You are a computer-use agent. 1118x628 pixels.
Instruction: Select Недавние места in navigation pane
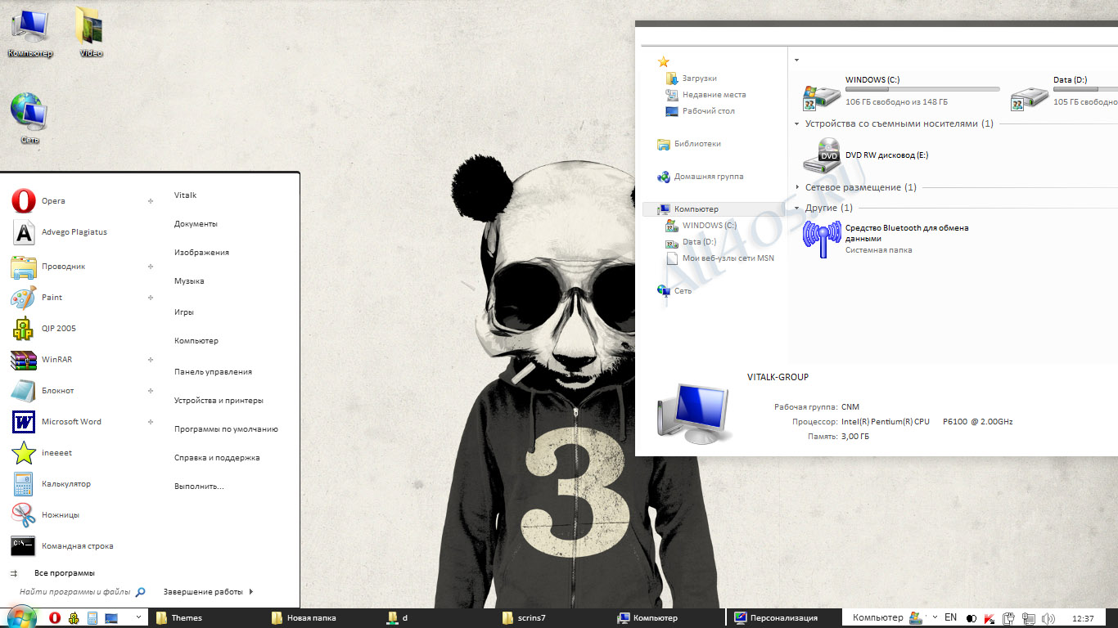click(x=706, y=95)
